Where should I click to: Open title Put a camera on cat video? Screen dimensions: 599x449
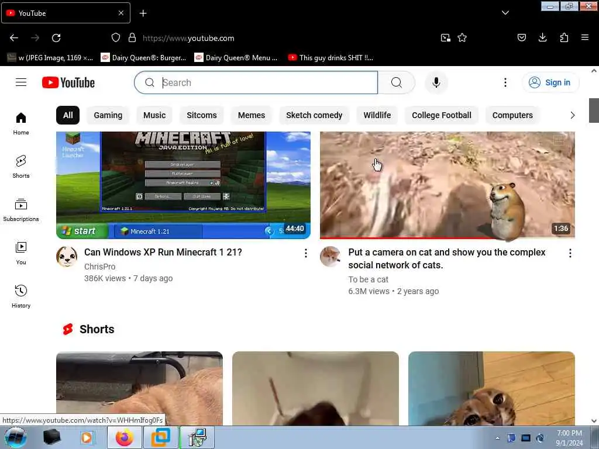pos(447,258)
